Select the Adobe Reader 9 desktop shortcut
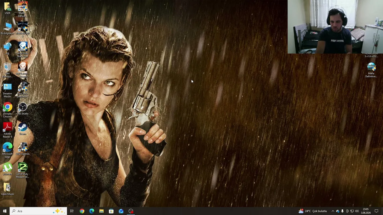This screenshot has height=215, width=383. [x=7, y=130]
